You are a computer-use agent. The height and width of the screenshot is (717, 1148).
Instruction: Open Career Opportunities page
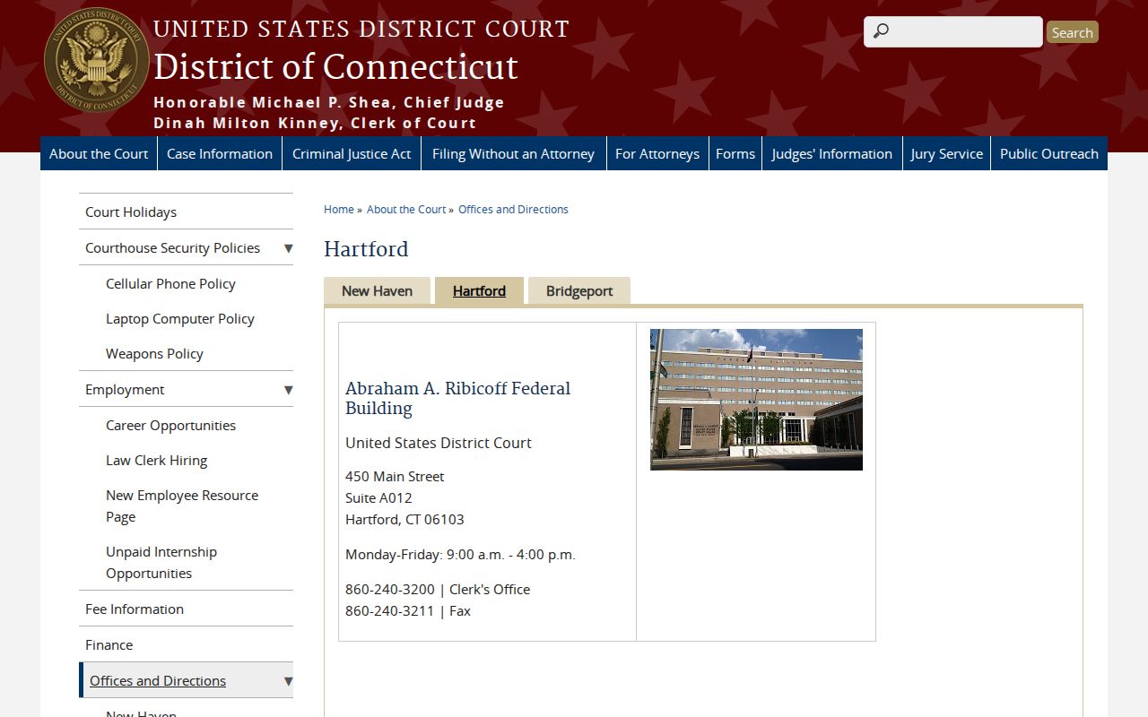170,425
